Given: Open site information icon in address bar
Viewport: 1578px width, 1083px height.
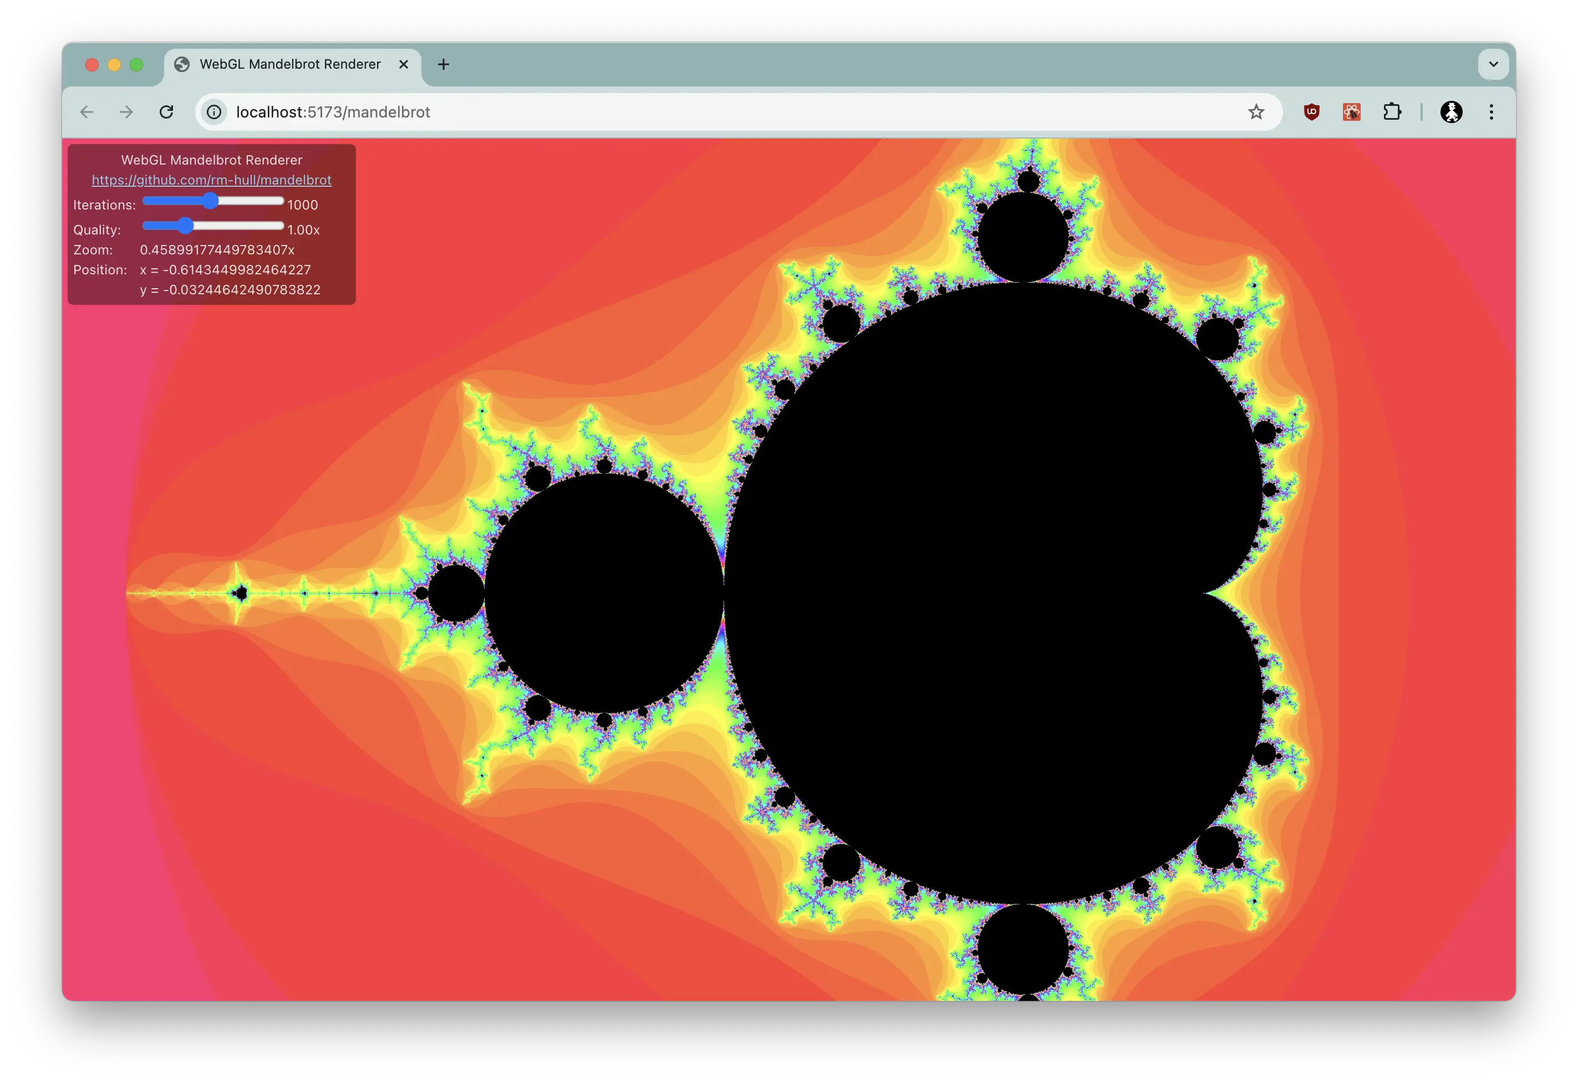Looking at the screenshot, I should click(214, 112).
